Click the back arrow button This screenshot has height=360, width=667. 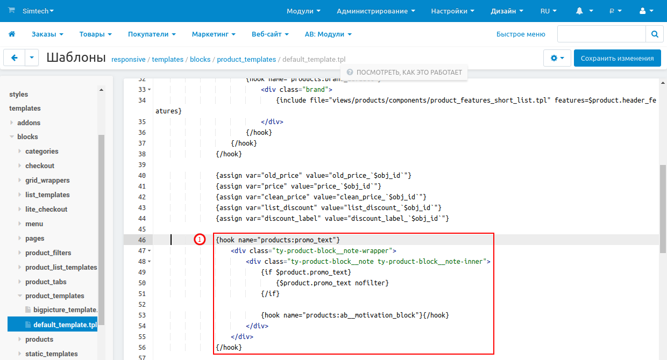[x=15, y=58]
